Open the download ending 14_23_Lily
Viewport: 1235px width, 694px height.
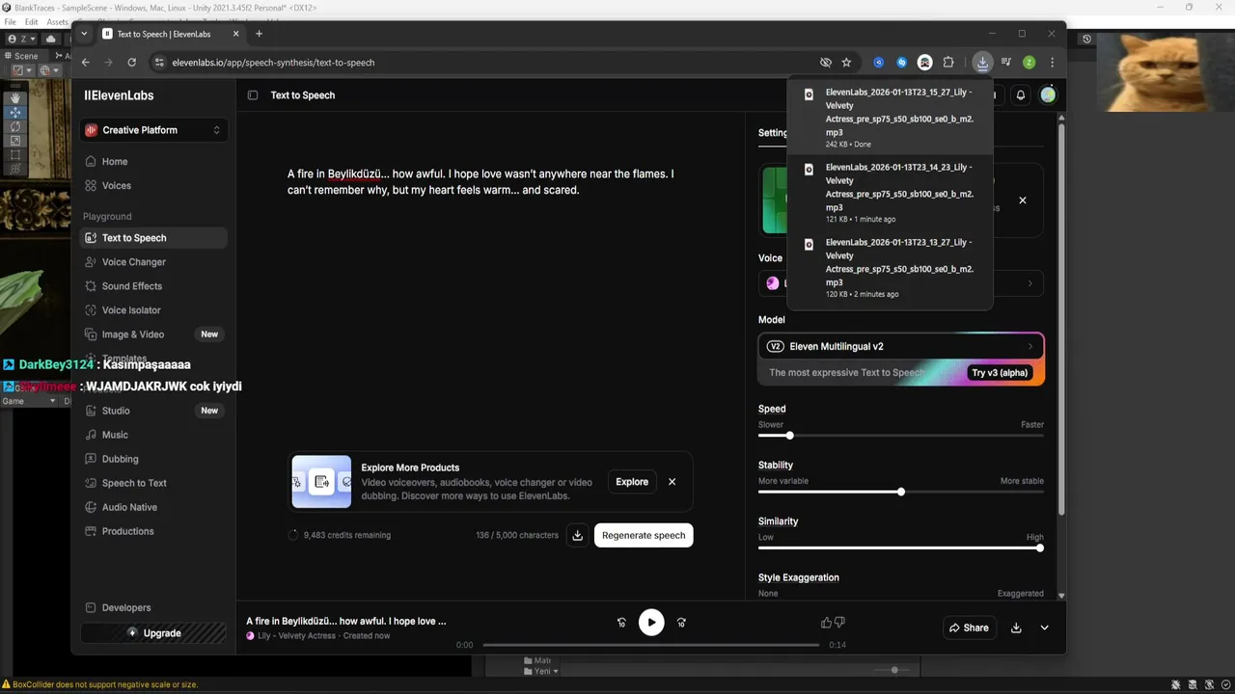coord(890,193)
